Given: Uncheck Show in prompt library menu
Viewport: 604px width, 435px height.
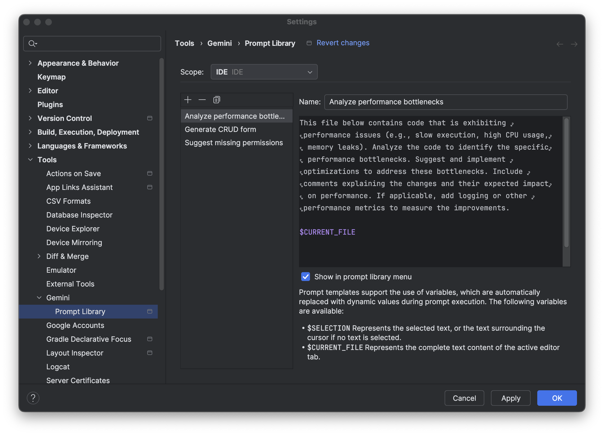Looking at the screenshot, I should [x=305, y=277].
